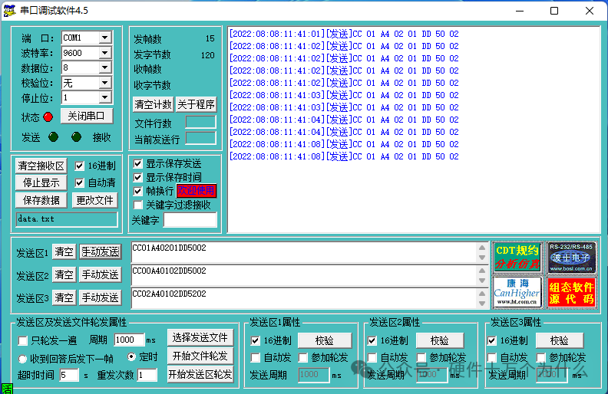Screen dimensions: 608x394
Task: Expand the 校验位 dropdown
Action: (x=104, y=83)
